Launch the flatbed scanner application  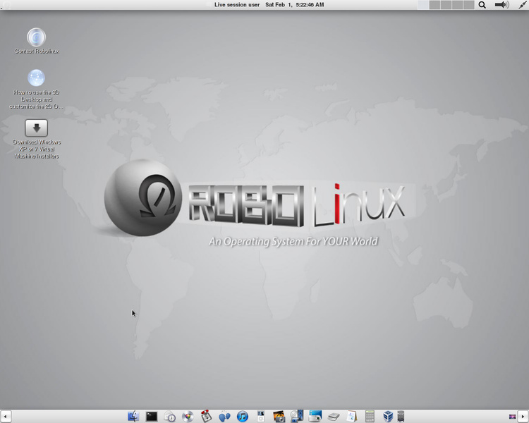tap(334, 417)
